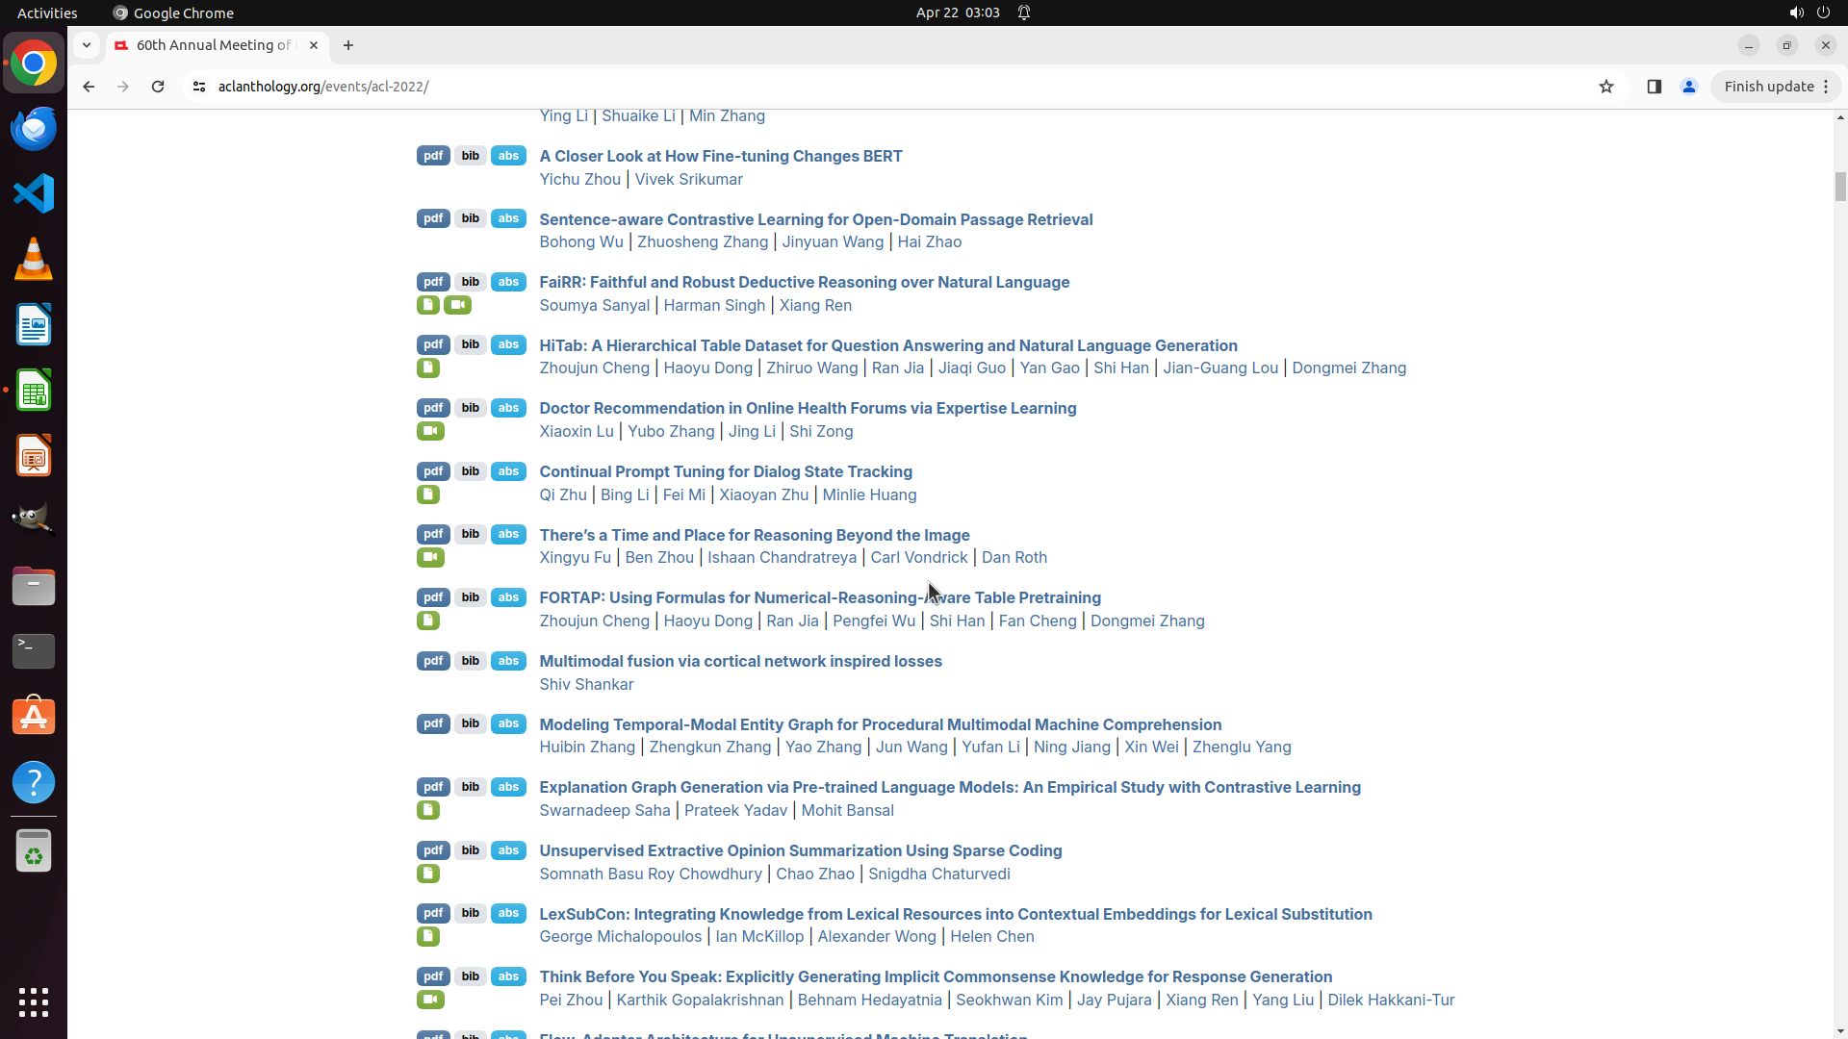Open attachment icon for Continual Prompt Tuning paper
The image size is (1848, 1039).
click(x=428, y=494)
